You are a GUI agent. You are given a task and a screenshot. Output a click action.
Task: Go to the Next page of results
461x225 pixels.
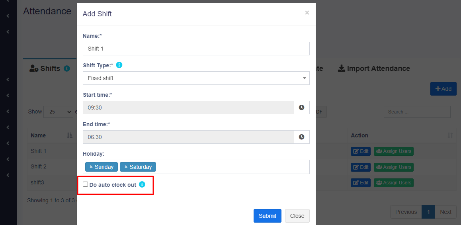click(445, 212)
